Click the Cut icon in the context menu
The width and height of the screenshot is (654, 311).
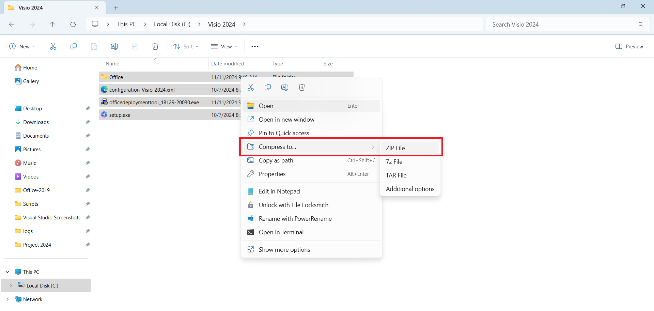coord(251,87)
